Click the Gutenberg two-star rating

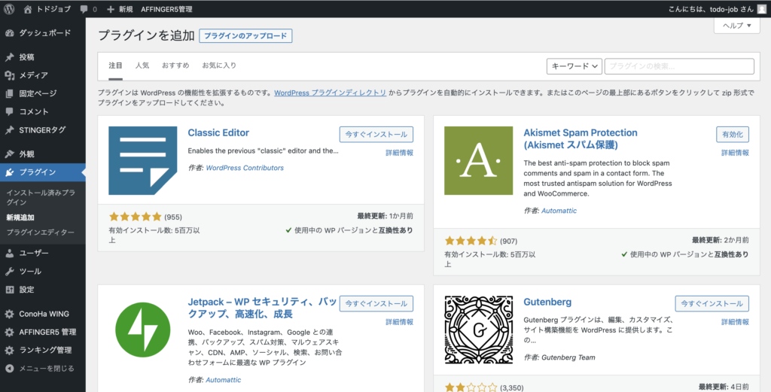(x=471, y=387)
